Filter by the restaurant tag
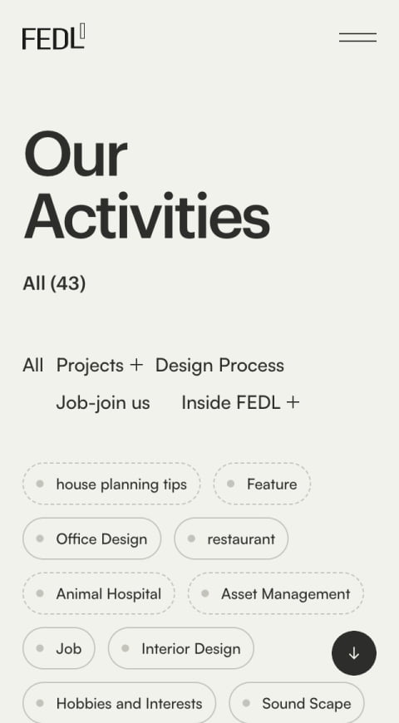The image size is (399, 723). pos(231,539)
